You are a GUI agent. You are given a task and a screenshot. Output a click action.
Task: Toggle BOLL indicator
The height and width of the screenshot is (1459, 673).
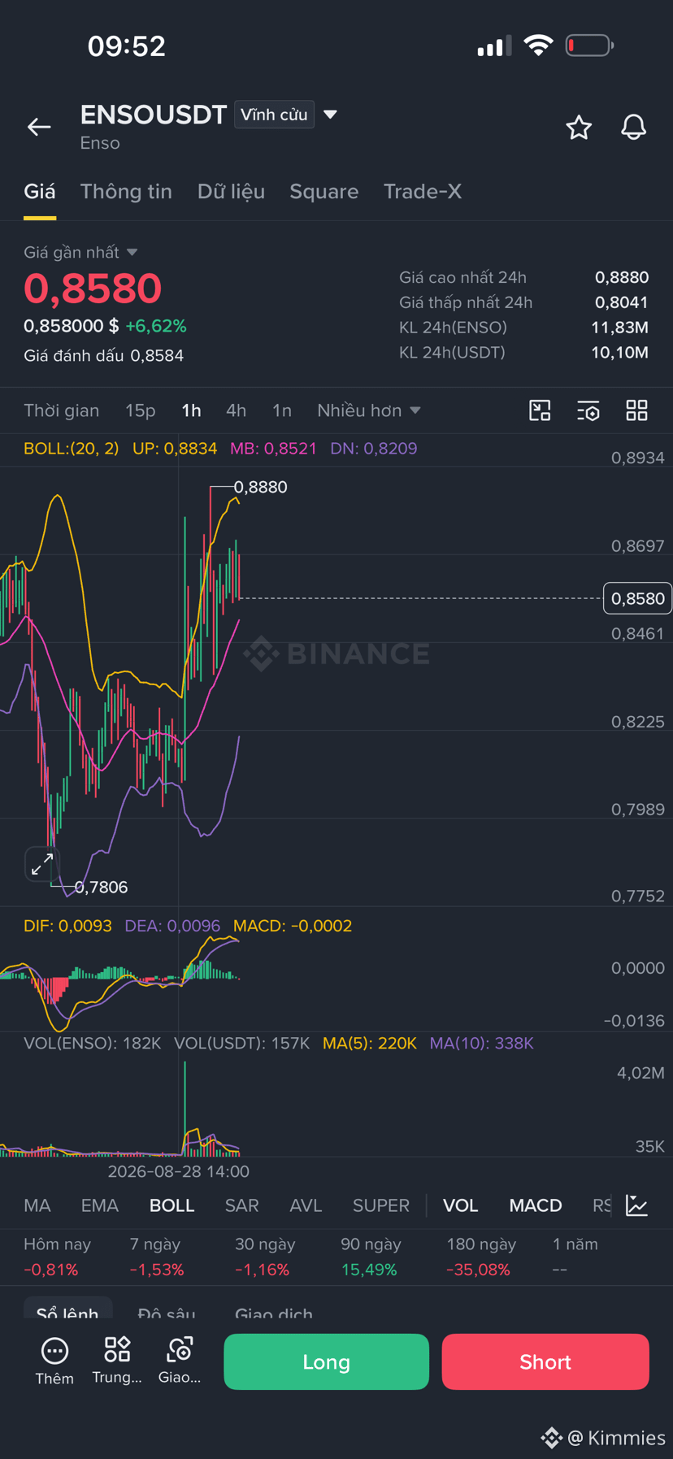click(172, 1205)
